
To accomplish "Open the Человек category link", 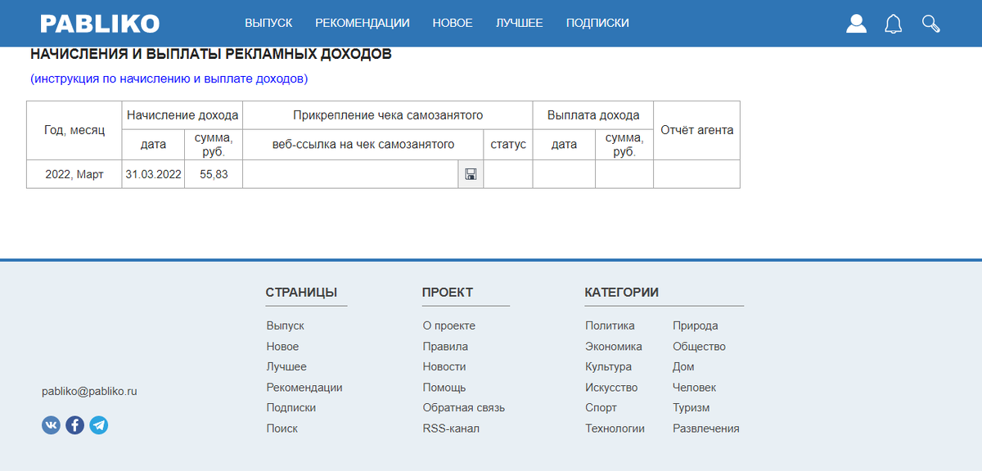I will point(694,388).
